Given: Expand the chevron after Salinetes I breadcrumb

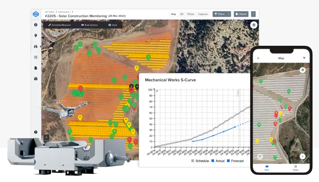Looking at the screenshot, I should (x=72, y=12).
